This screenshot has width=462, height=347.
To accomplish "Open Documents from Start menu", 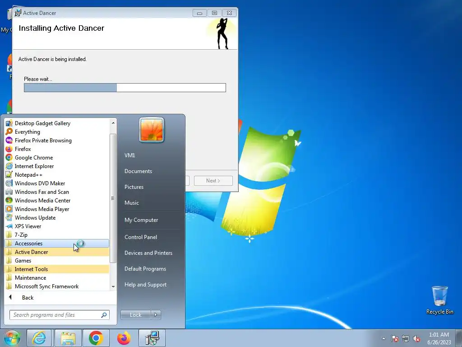I will (x=138, y=171).
